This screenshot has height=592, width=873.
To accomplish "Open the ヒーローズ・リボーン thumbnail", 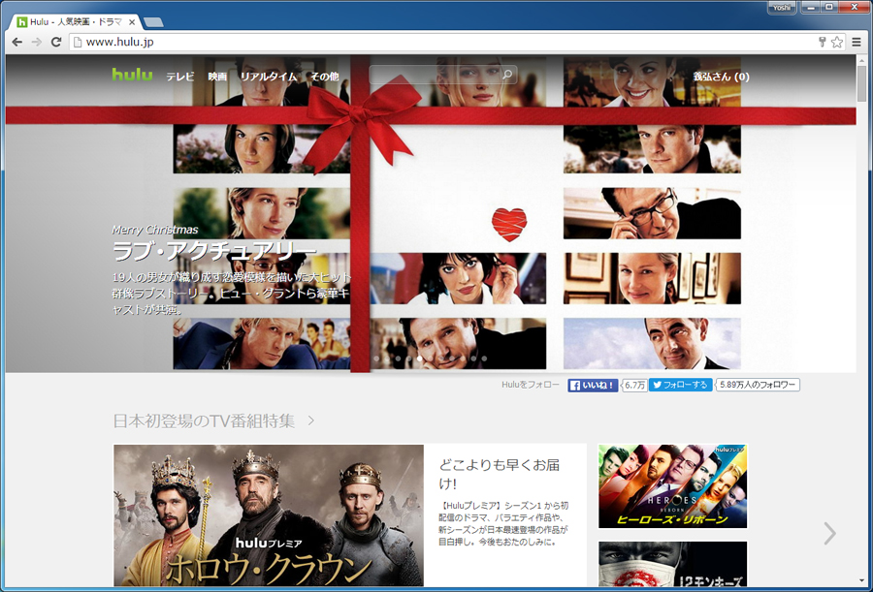I will pos(672,486).
